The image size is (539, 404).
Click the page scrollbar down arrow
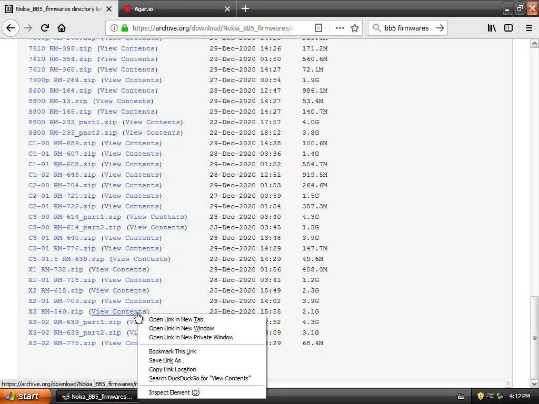[x=535, y=383]
